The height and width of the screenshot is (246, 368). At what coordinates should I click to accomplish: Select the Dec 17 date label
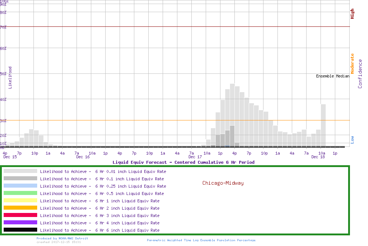pyautogui.click(x=195, y=157)
